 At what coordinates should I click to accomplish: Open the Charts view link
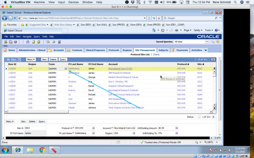click(156, 54)
